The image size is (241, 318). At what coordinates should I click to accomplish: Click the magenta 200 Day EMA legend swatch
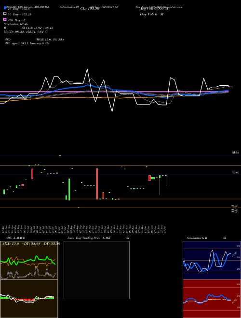[5, 20]
